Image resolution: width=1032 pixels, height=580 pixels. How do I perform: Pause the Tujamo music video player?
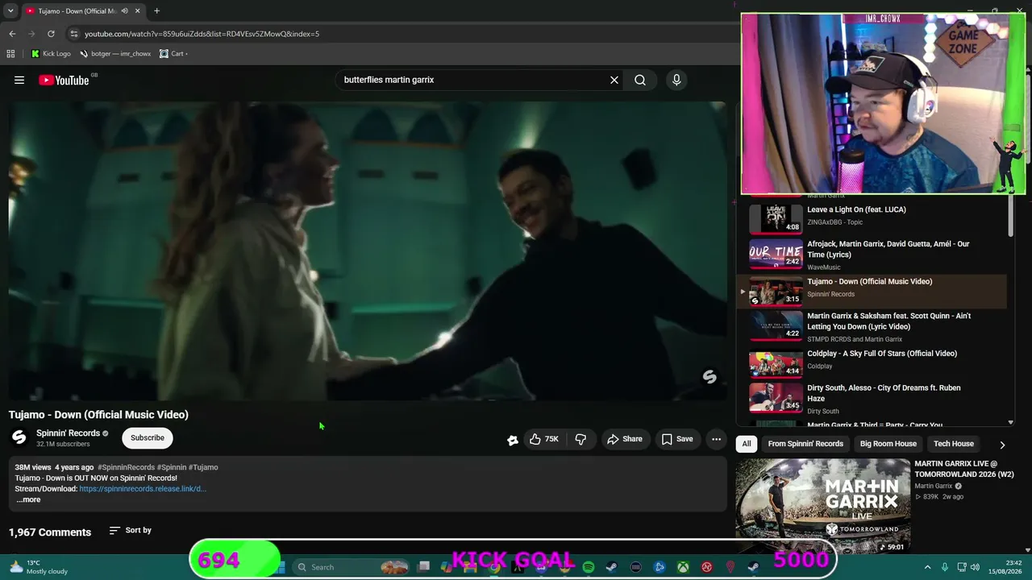[x=368, y=250]
